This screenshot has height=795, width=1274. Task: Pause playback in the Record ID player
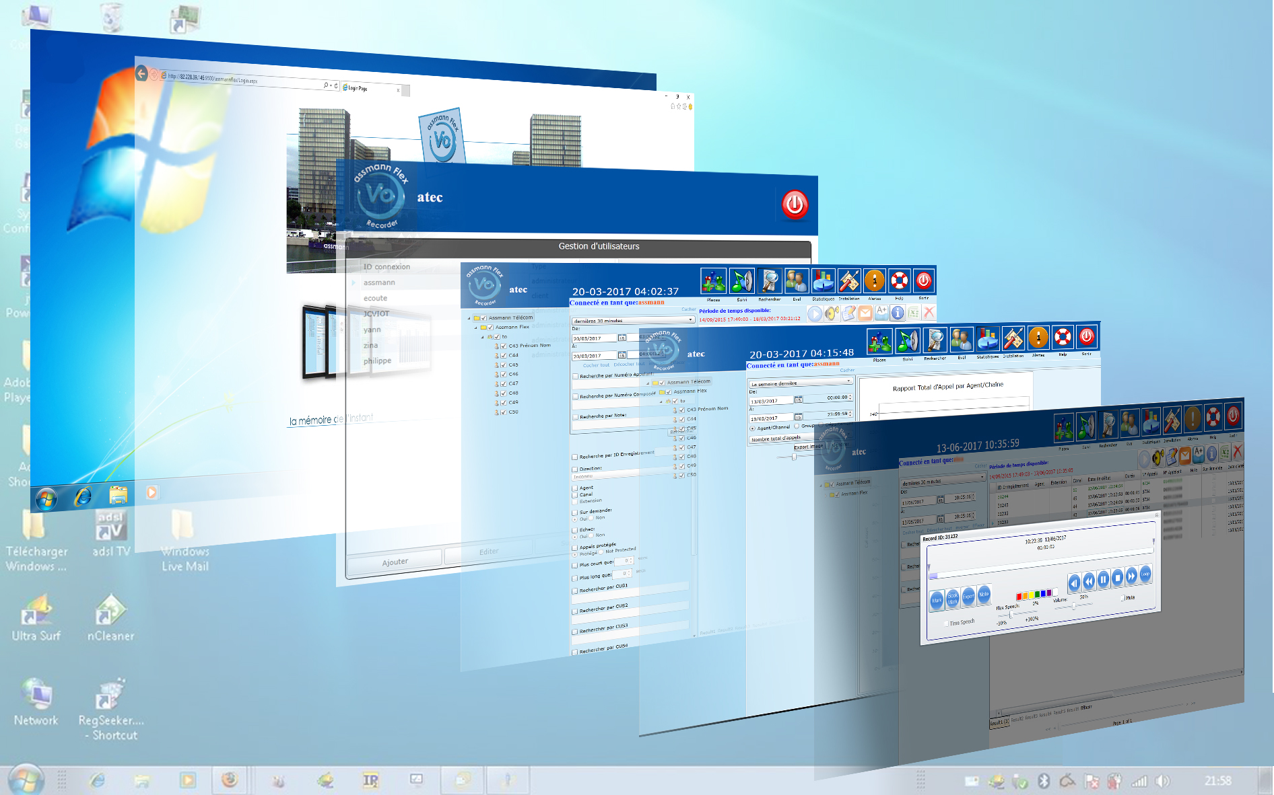(x=1103, y=579)
